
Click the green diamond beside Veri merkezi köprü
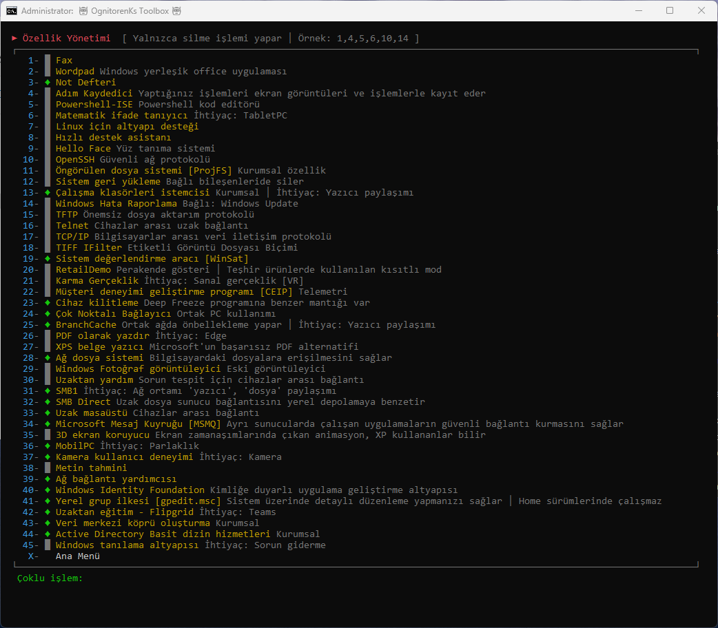[48, 523]
